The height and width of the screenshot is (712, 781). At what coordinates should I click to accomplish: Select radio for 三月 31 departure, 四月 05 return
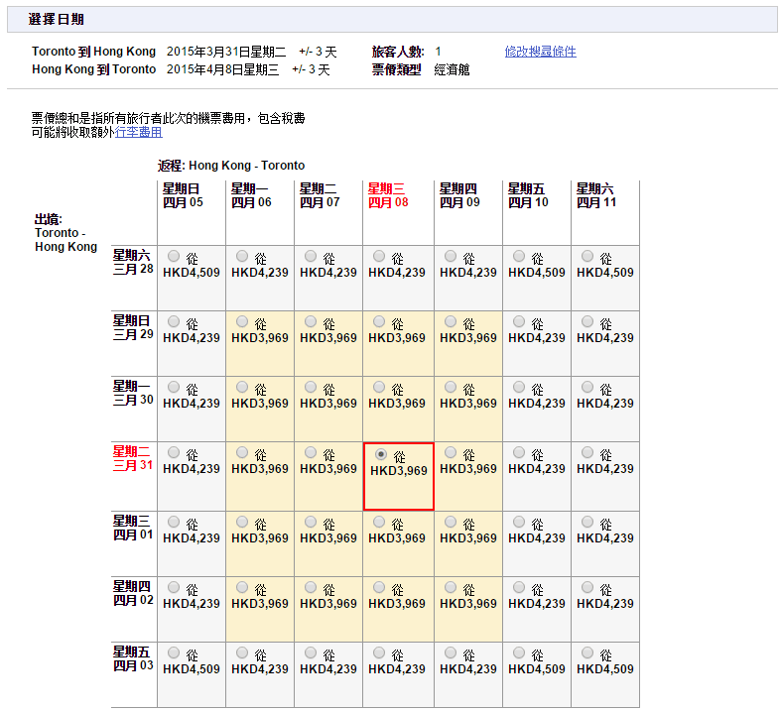pos(175,453)
